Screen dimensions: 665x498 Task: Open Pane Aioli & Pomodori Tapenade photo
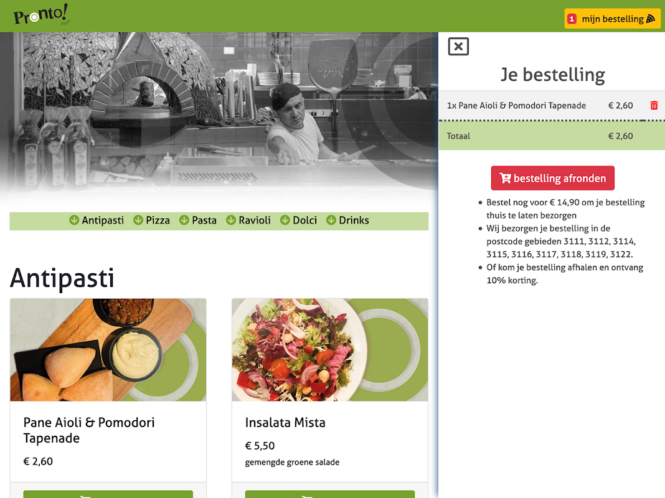(x=108, y=350)
